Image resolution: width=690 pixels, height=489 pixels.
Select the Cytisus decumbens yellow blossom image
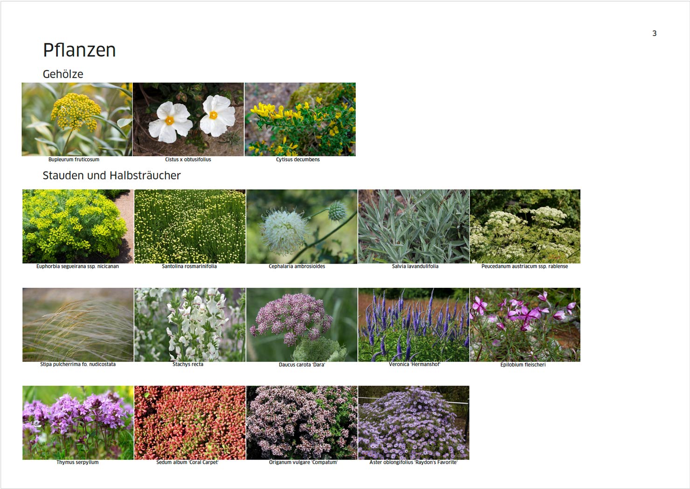click(x=300, y=119)
